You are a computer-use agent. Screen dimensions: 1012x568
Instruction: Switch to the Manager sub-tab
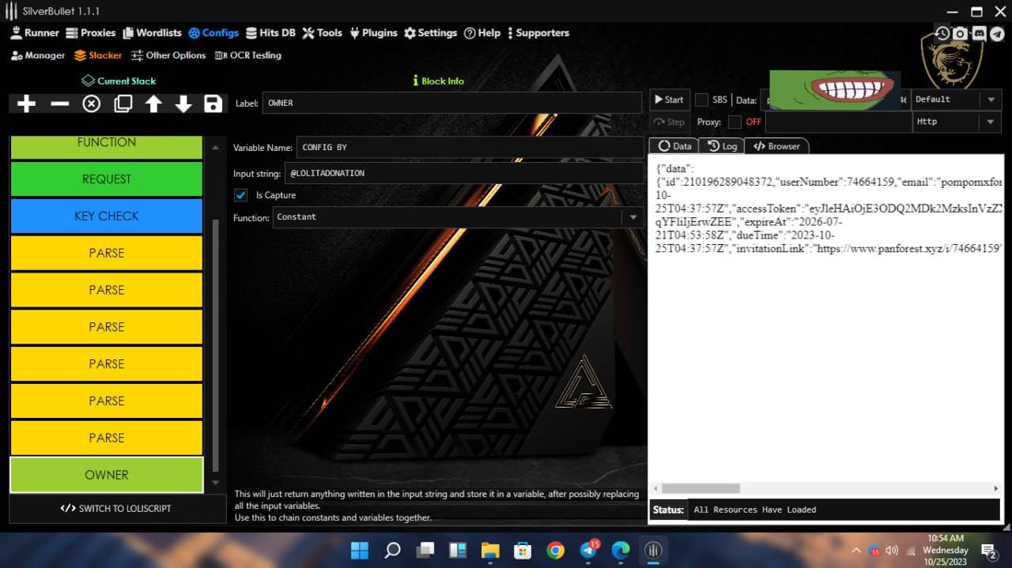(38, 55)
